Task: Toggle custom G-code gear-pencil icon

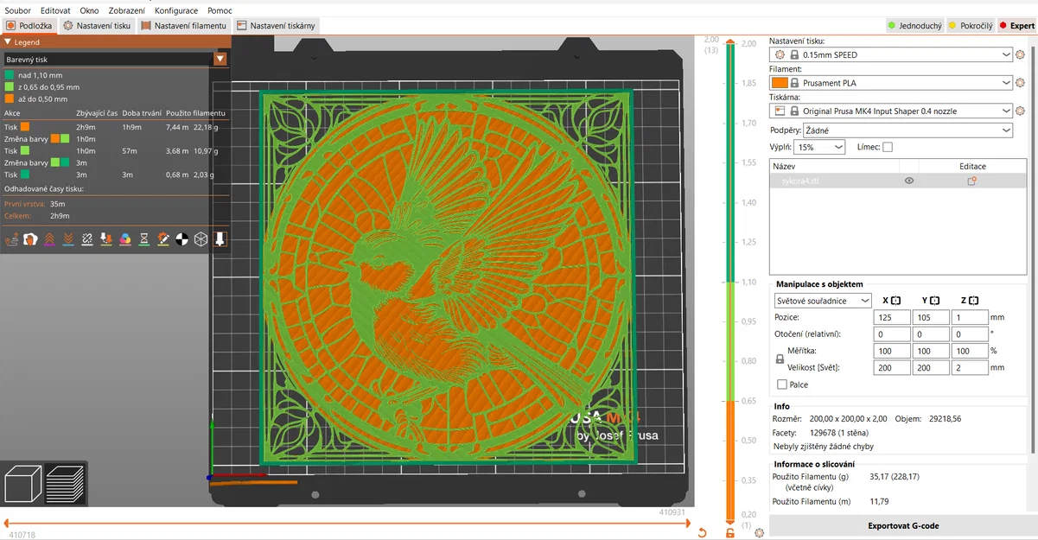Action: tap(163, 238)
